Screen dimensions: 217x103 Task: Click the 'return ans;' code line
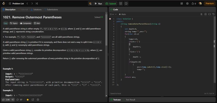point(130,77)
